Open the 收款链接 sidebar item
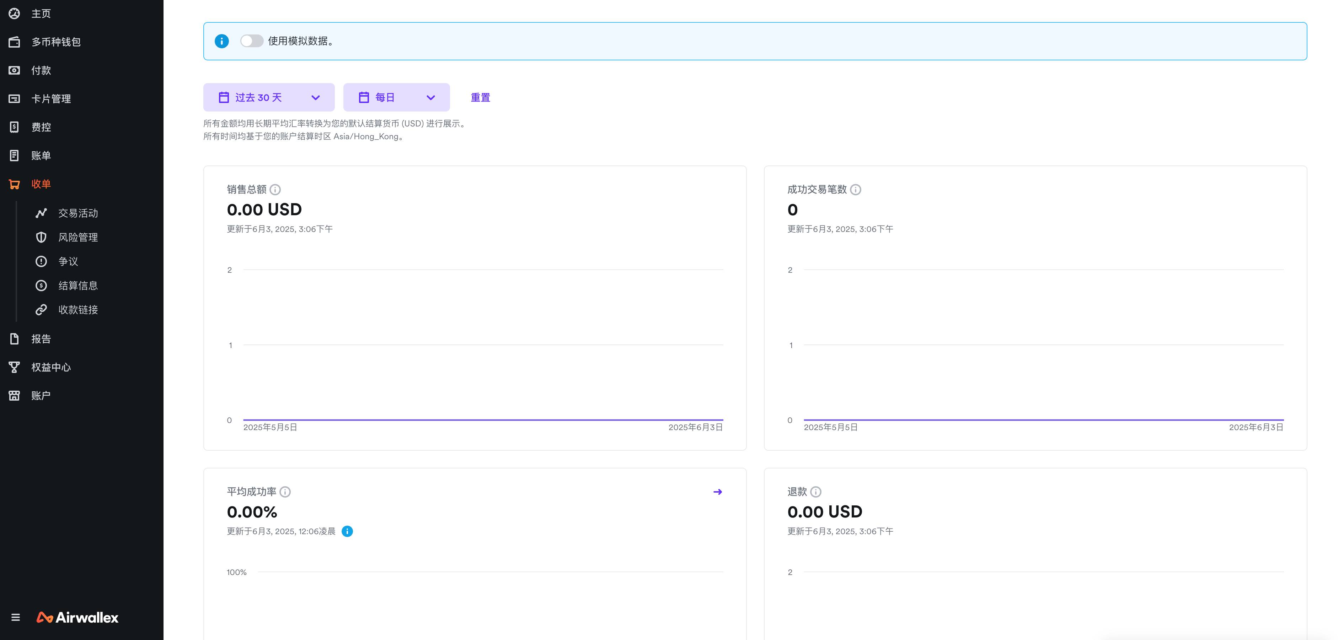This screenshot has height=640, width=1338. (78, 310)
